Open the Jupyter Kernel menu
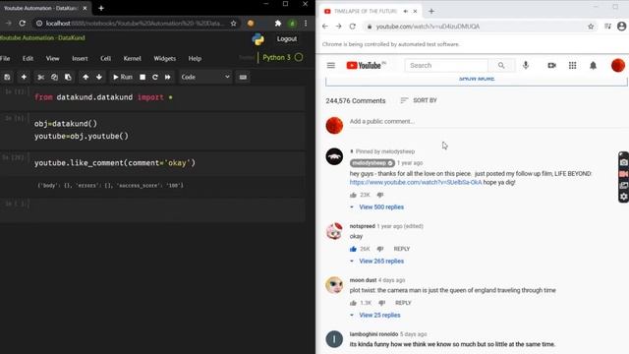The height and width of the screenshot is (354, 629). (x=132, y=59)
